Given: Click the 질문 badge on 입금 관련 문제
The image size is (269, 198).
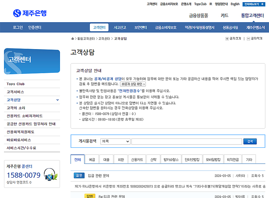Looking at the screenshot, I should pyautogui.click(x=79, y=175).
